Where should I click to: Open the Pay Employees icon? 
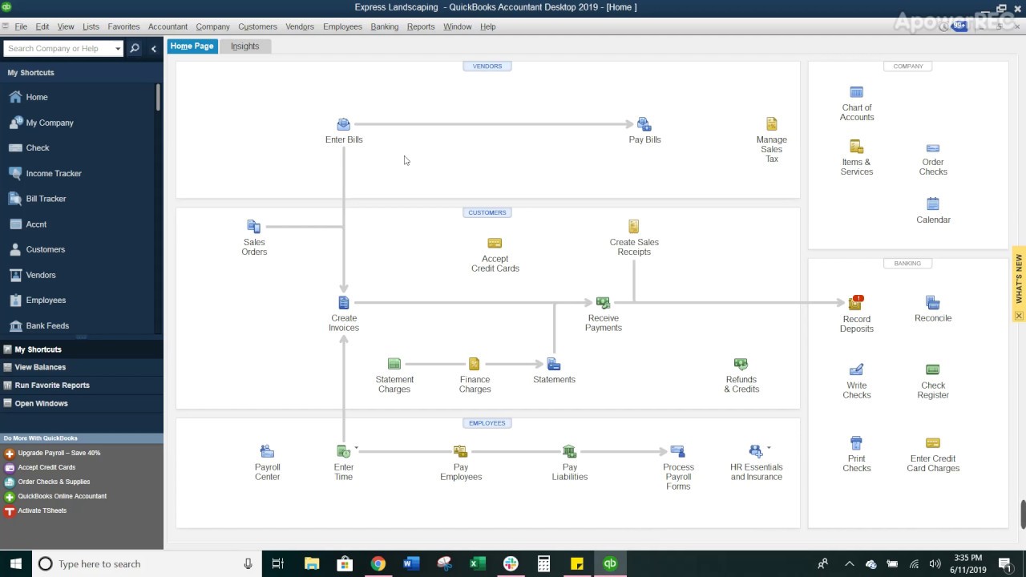coord(460,452)
